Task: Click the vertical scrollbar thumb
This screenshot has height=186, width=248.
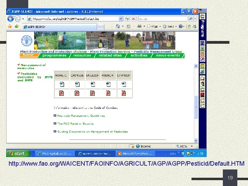Action: point(196,107)
